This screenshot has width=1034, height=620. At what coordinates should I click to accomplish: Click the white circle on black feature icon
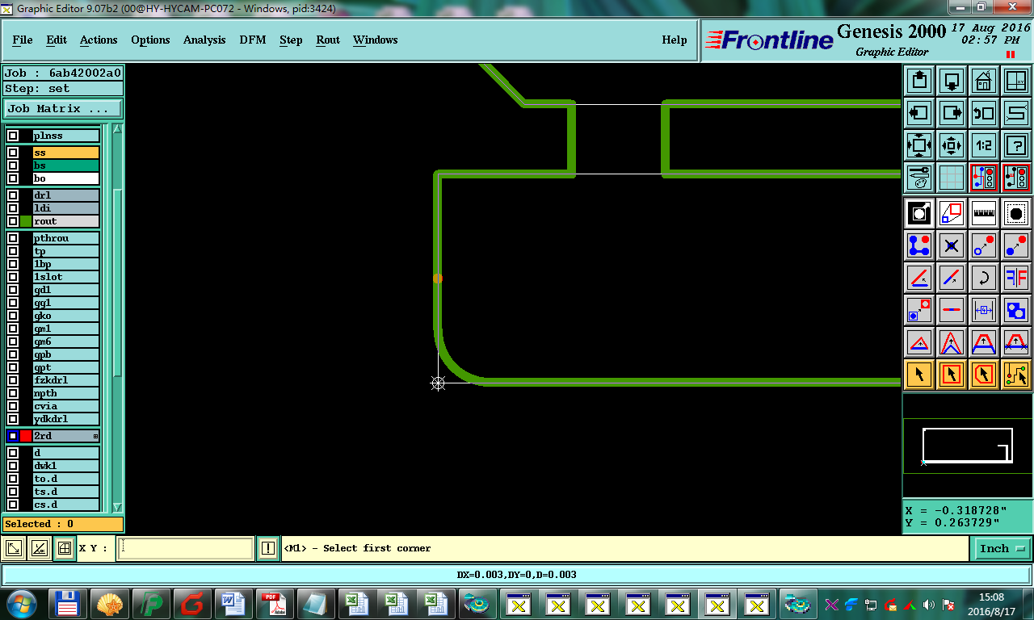tap(919, 214)
